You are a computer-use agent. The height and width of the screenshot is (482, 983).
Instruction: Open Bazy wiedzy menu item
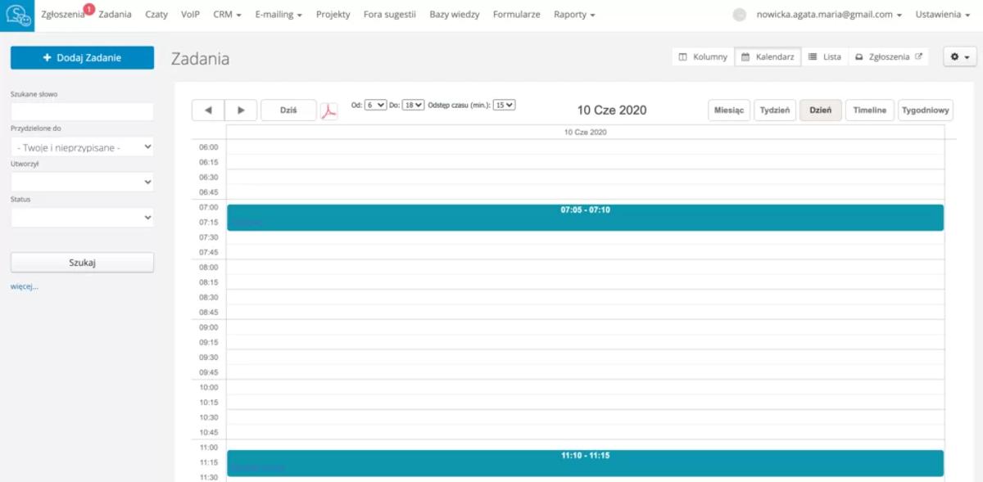[455, 15]
